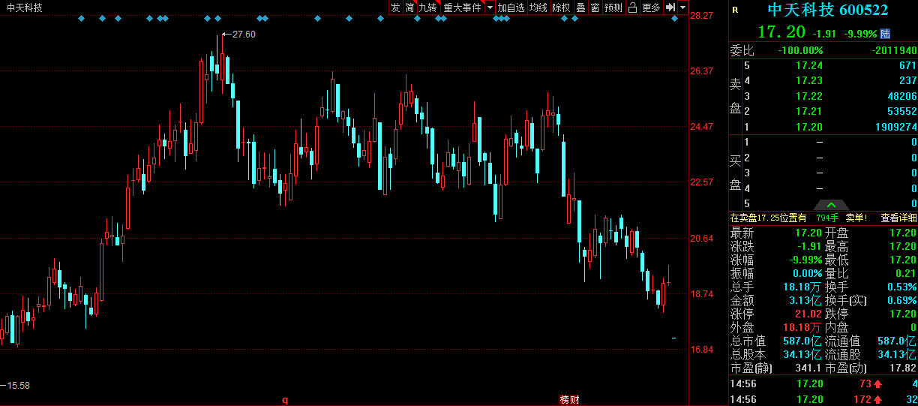Toggle the 九转 indicator
The height and width of the screenshot is (406, 918).
point(428,8)
